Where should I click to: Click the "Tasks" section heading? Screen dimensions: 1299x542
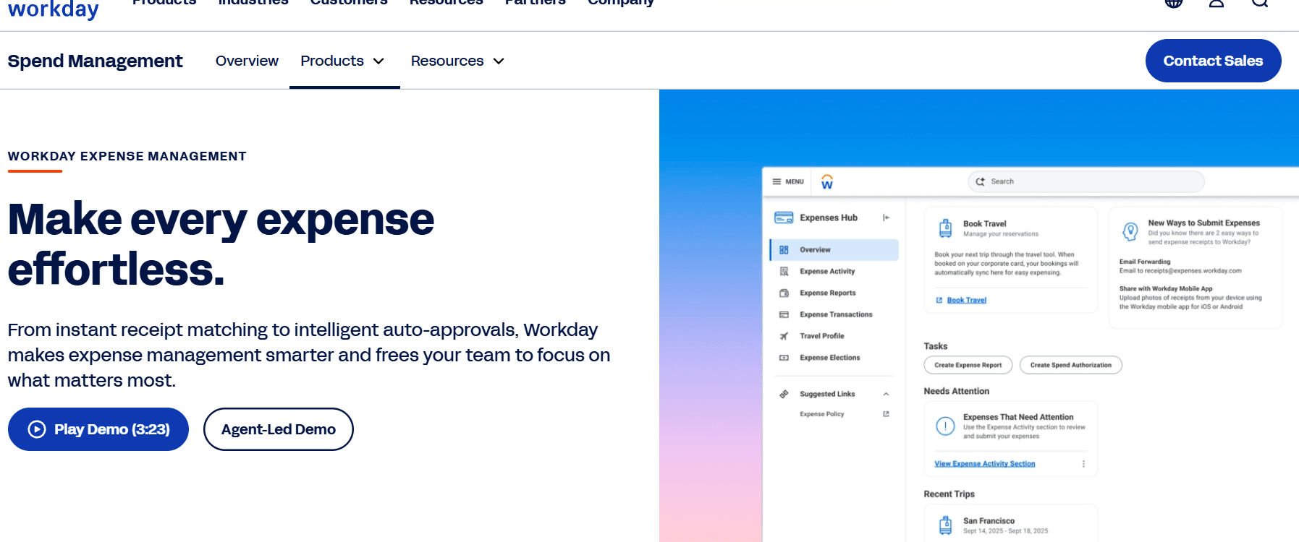click(x=936, y=346)
